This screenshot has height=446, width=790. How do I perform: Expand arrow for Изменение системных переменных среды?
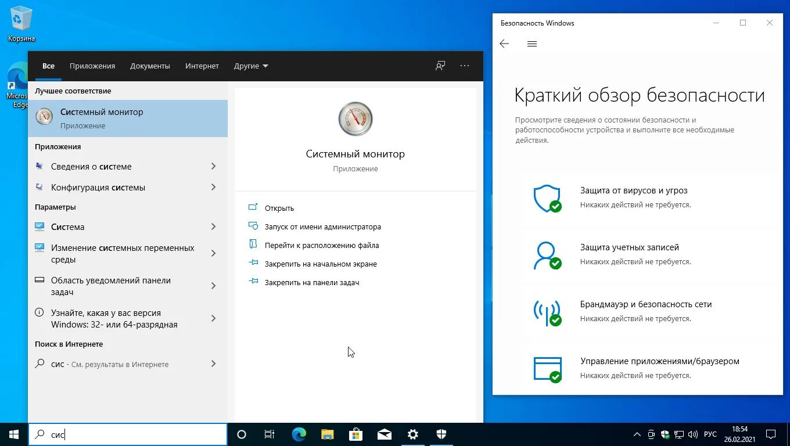pos(213,254)
